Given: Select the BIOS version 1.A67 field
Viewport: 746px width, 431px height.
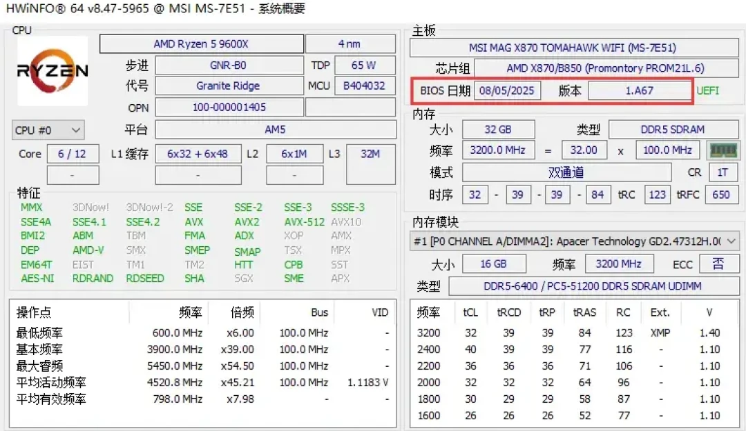Looking at the screenshot, I should click(x=640, y=90).
